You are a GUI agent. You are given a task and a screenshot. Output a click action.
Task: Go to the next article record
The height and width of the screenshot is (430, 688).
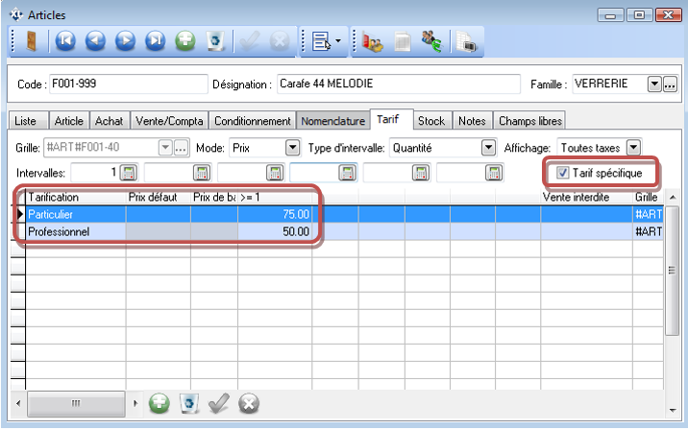pos(126,41)
